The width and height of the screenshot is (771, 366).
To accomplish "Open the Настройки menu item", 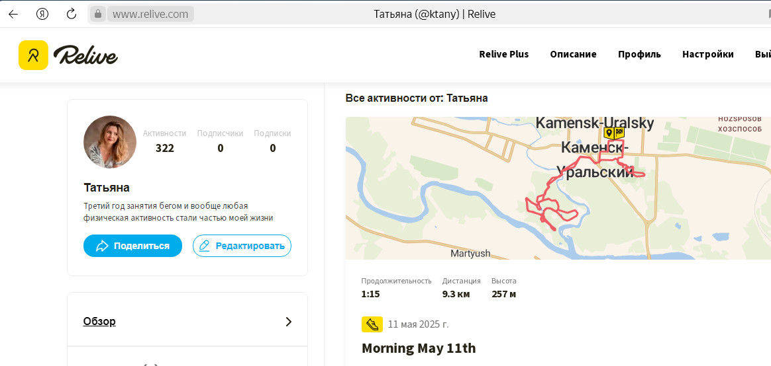I will (x=708, y=54).
